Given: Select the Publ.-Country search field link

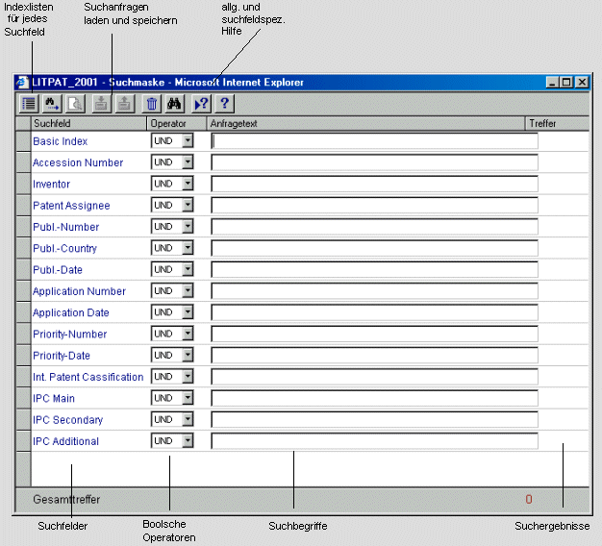Looking at the screenshot, I should (x=64, y=248).
